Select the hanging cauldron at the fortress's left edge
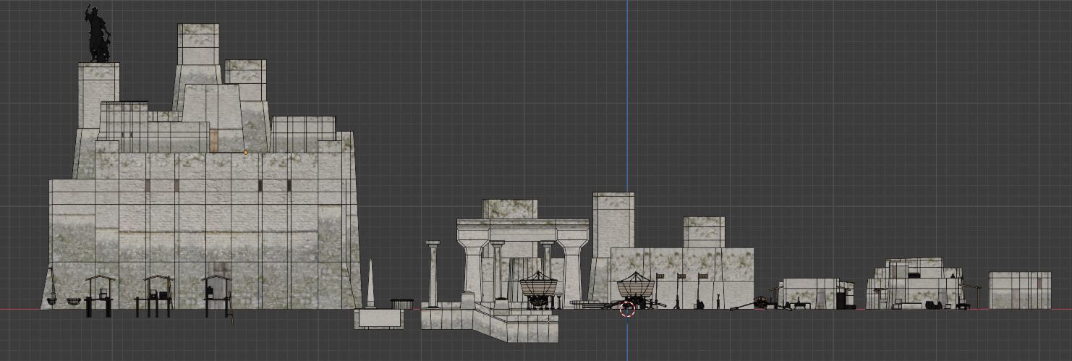The height and width of the screenshot is (361, 1072). 53,287
